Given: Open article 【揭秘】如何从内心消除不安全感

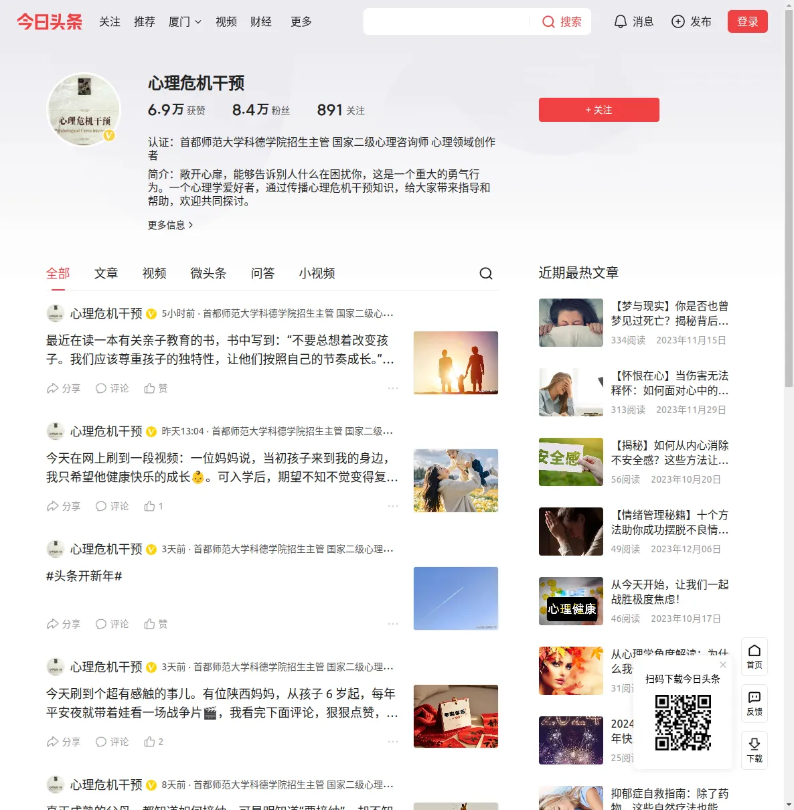Looking at the screenshot, I should click(669, 453).
